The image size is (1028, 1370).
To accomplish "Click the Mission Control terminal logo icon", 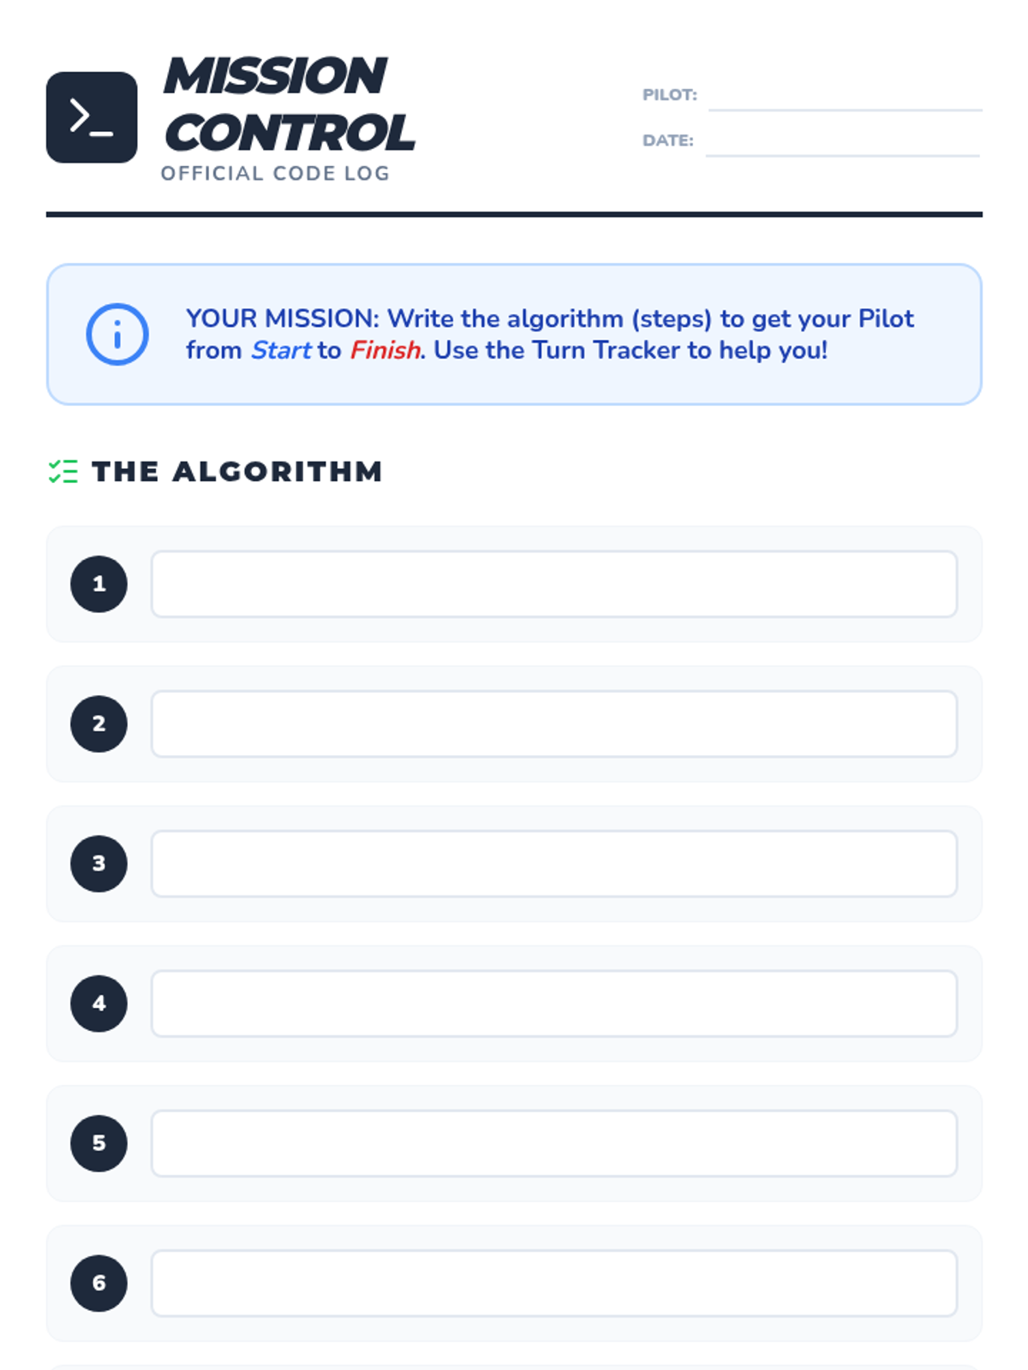I will click(x=92, y=117).
